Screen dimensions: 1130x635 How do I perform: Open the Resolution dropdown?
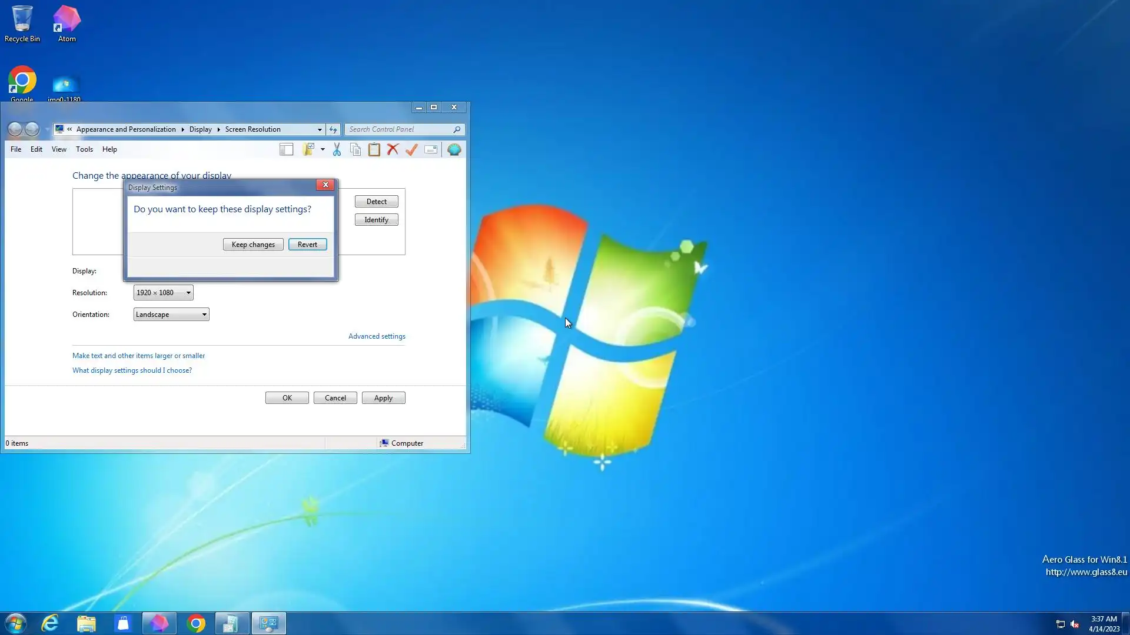[x=163, y=293]
